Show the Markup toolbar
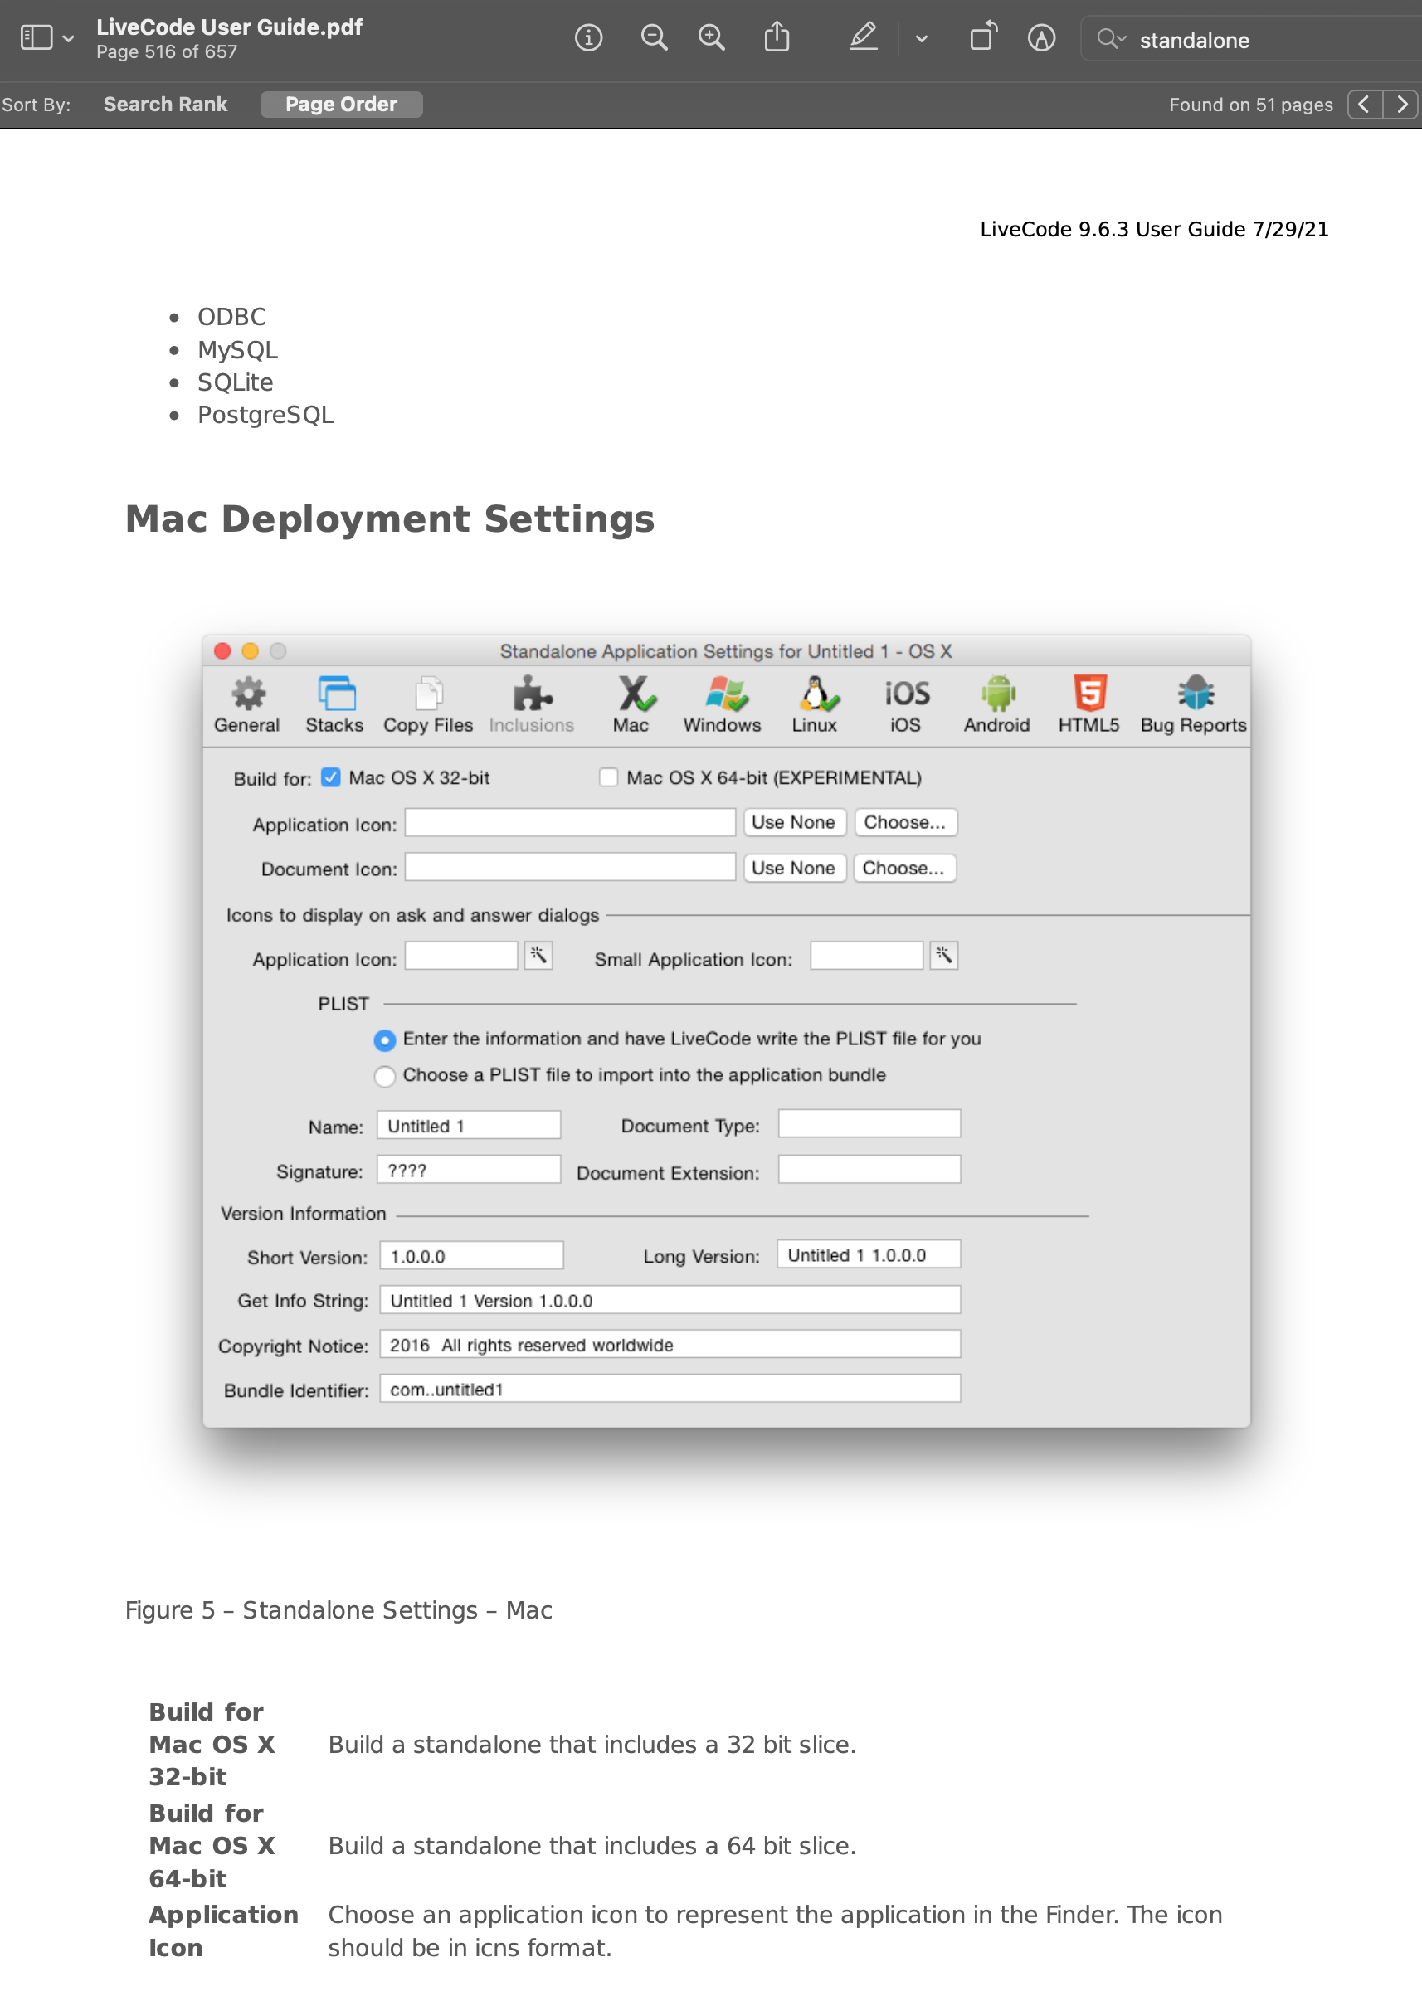Viewport: 1422px width, 2001px height. click(1041, 37)
